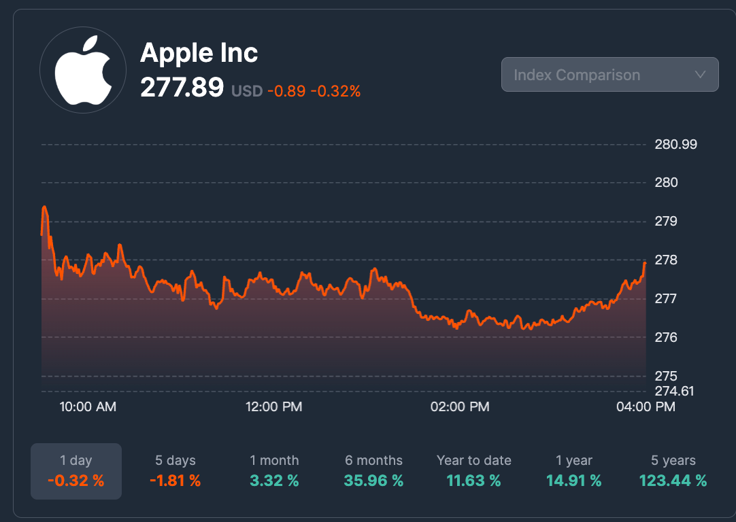Select Year to date range
Screen dimensions: 736x522
(x=473, y=471)
